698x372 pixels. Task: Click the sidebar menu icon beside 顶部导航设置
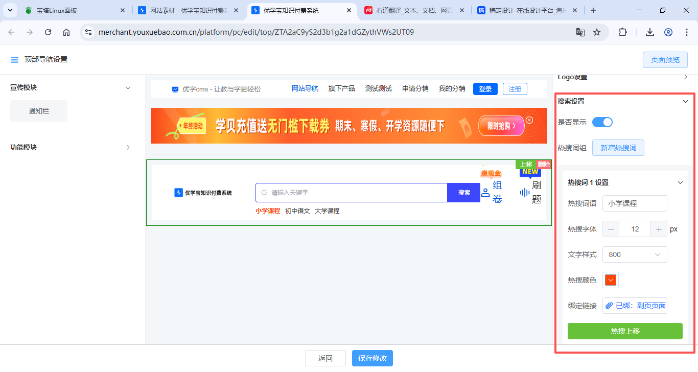pos(14,60)
